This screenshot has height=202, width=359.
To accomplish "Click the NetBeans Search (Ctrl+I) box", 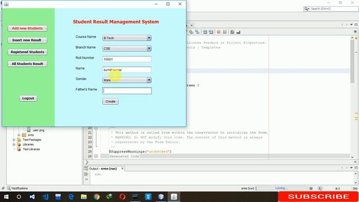I will [x=331, y=9].
